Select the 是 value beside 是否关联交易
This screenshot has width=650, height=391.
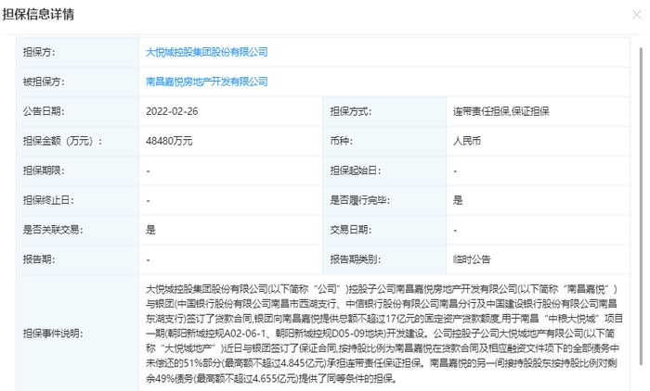[150, 230]
